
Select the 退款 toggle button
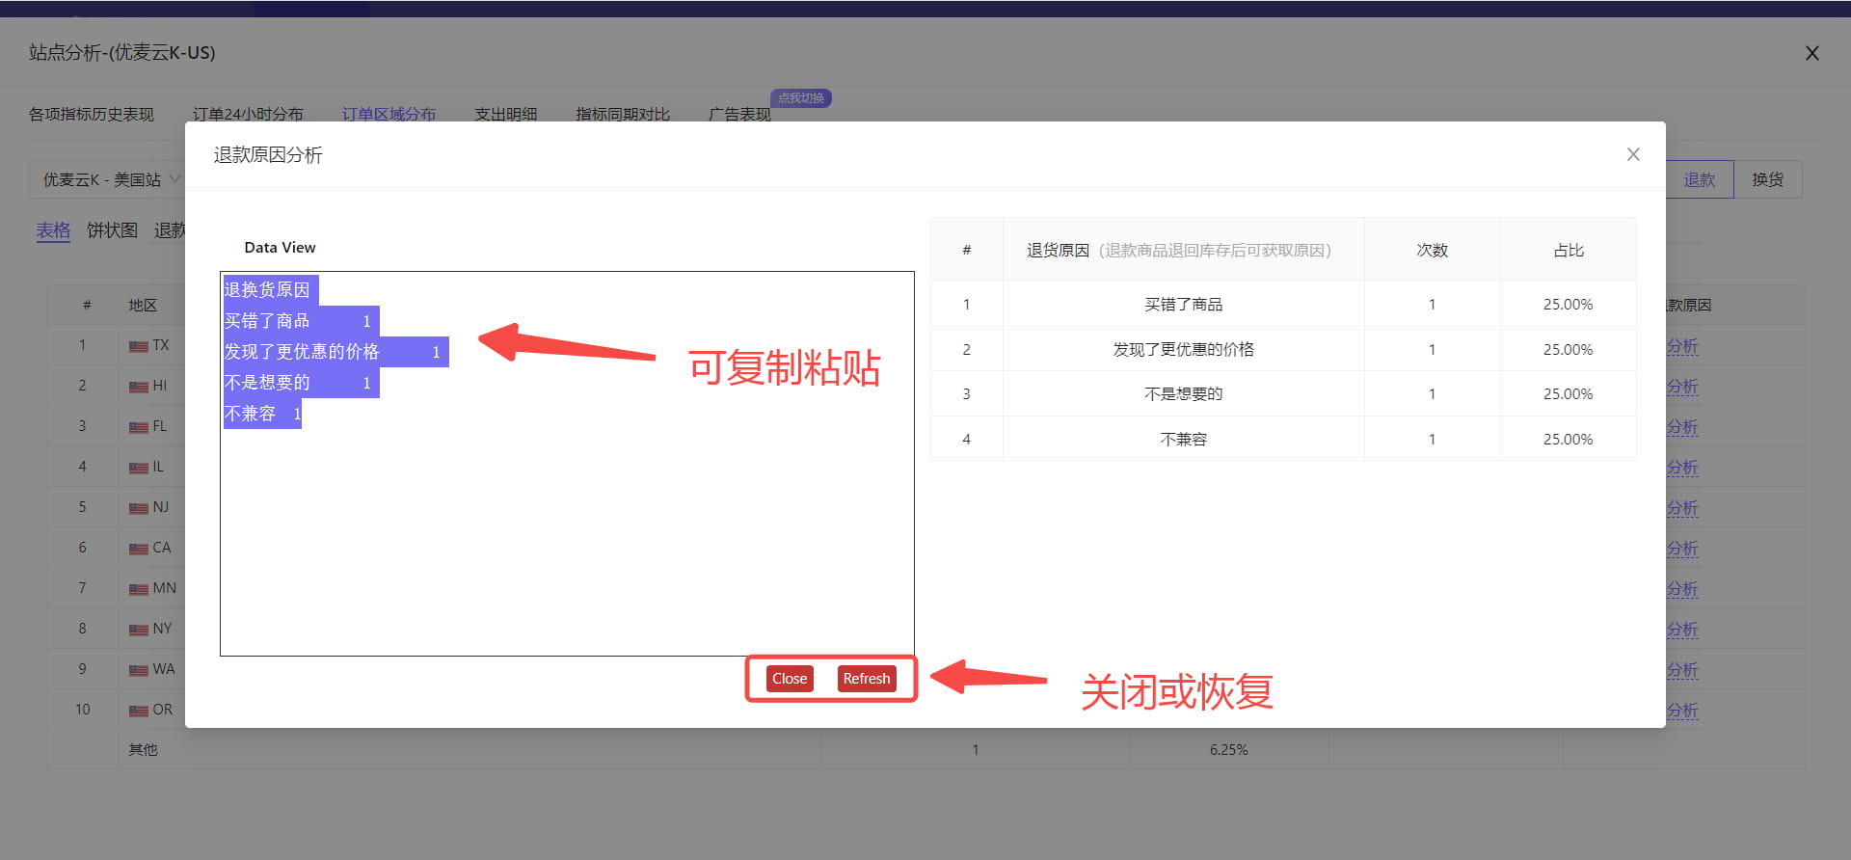pyautogui.click(x=1700, y=179)
